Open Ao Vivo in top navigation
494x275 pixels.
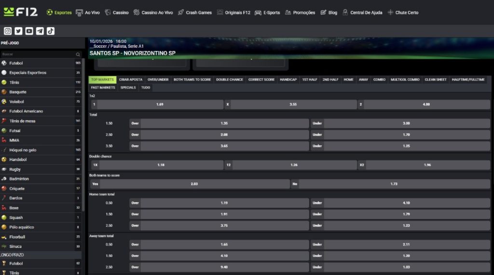click(88, 13)
